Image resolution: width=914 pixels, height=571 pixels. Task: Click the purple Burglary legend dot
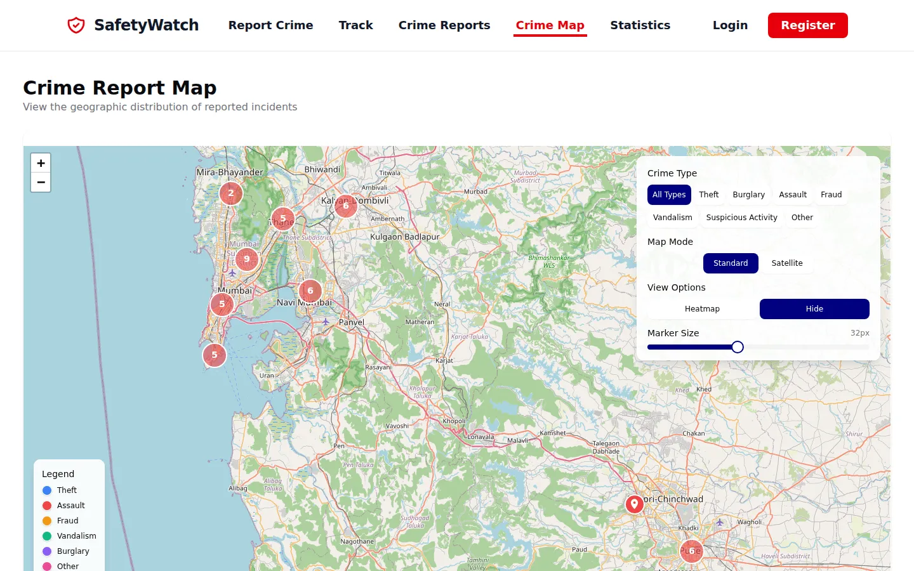point(47,551)
